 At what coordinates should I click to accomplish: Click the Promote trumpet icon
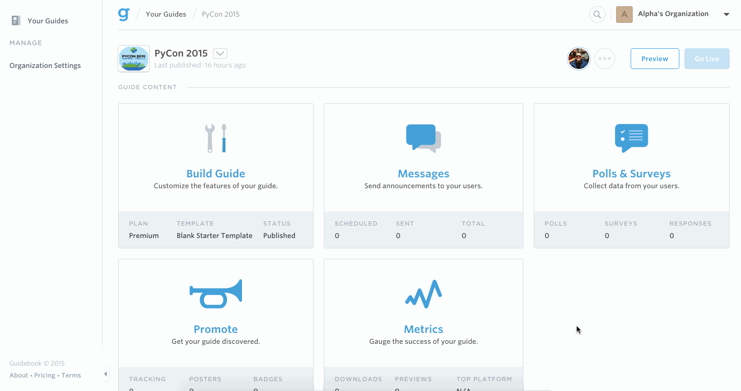tap(216, 294)
